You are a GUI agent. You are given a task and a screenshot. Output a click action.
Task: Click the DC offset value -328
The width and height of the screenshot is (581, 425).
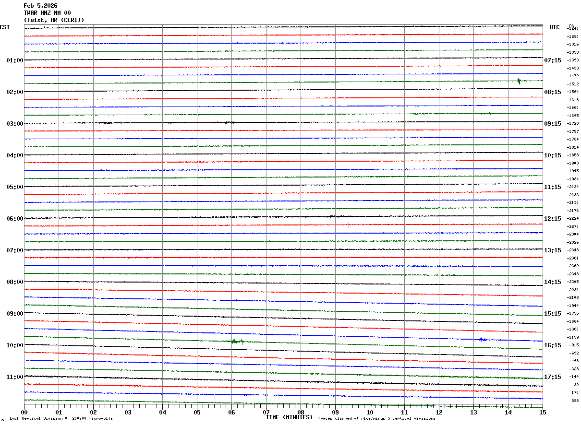574,369
